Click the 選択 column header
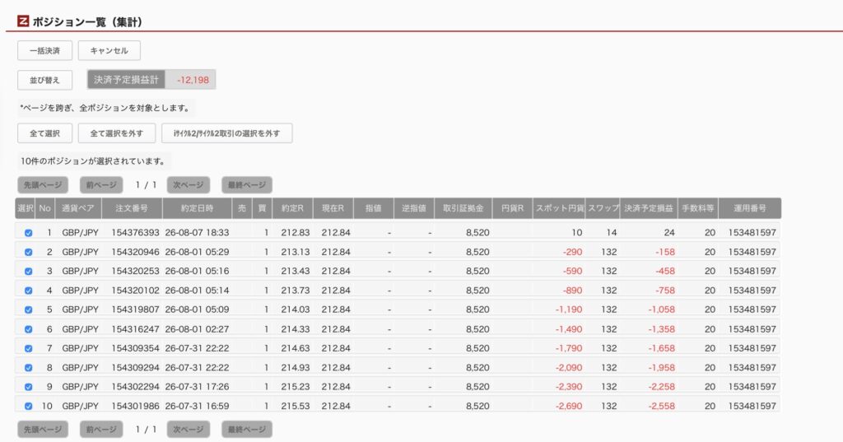The image size is (843, 442). 26,208
